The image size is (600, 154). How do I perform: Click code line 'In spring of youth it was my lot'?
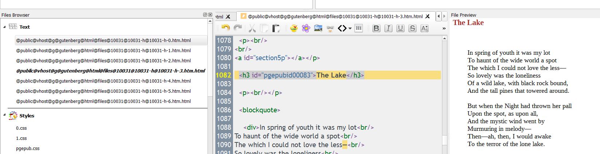point(309,127)
